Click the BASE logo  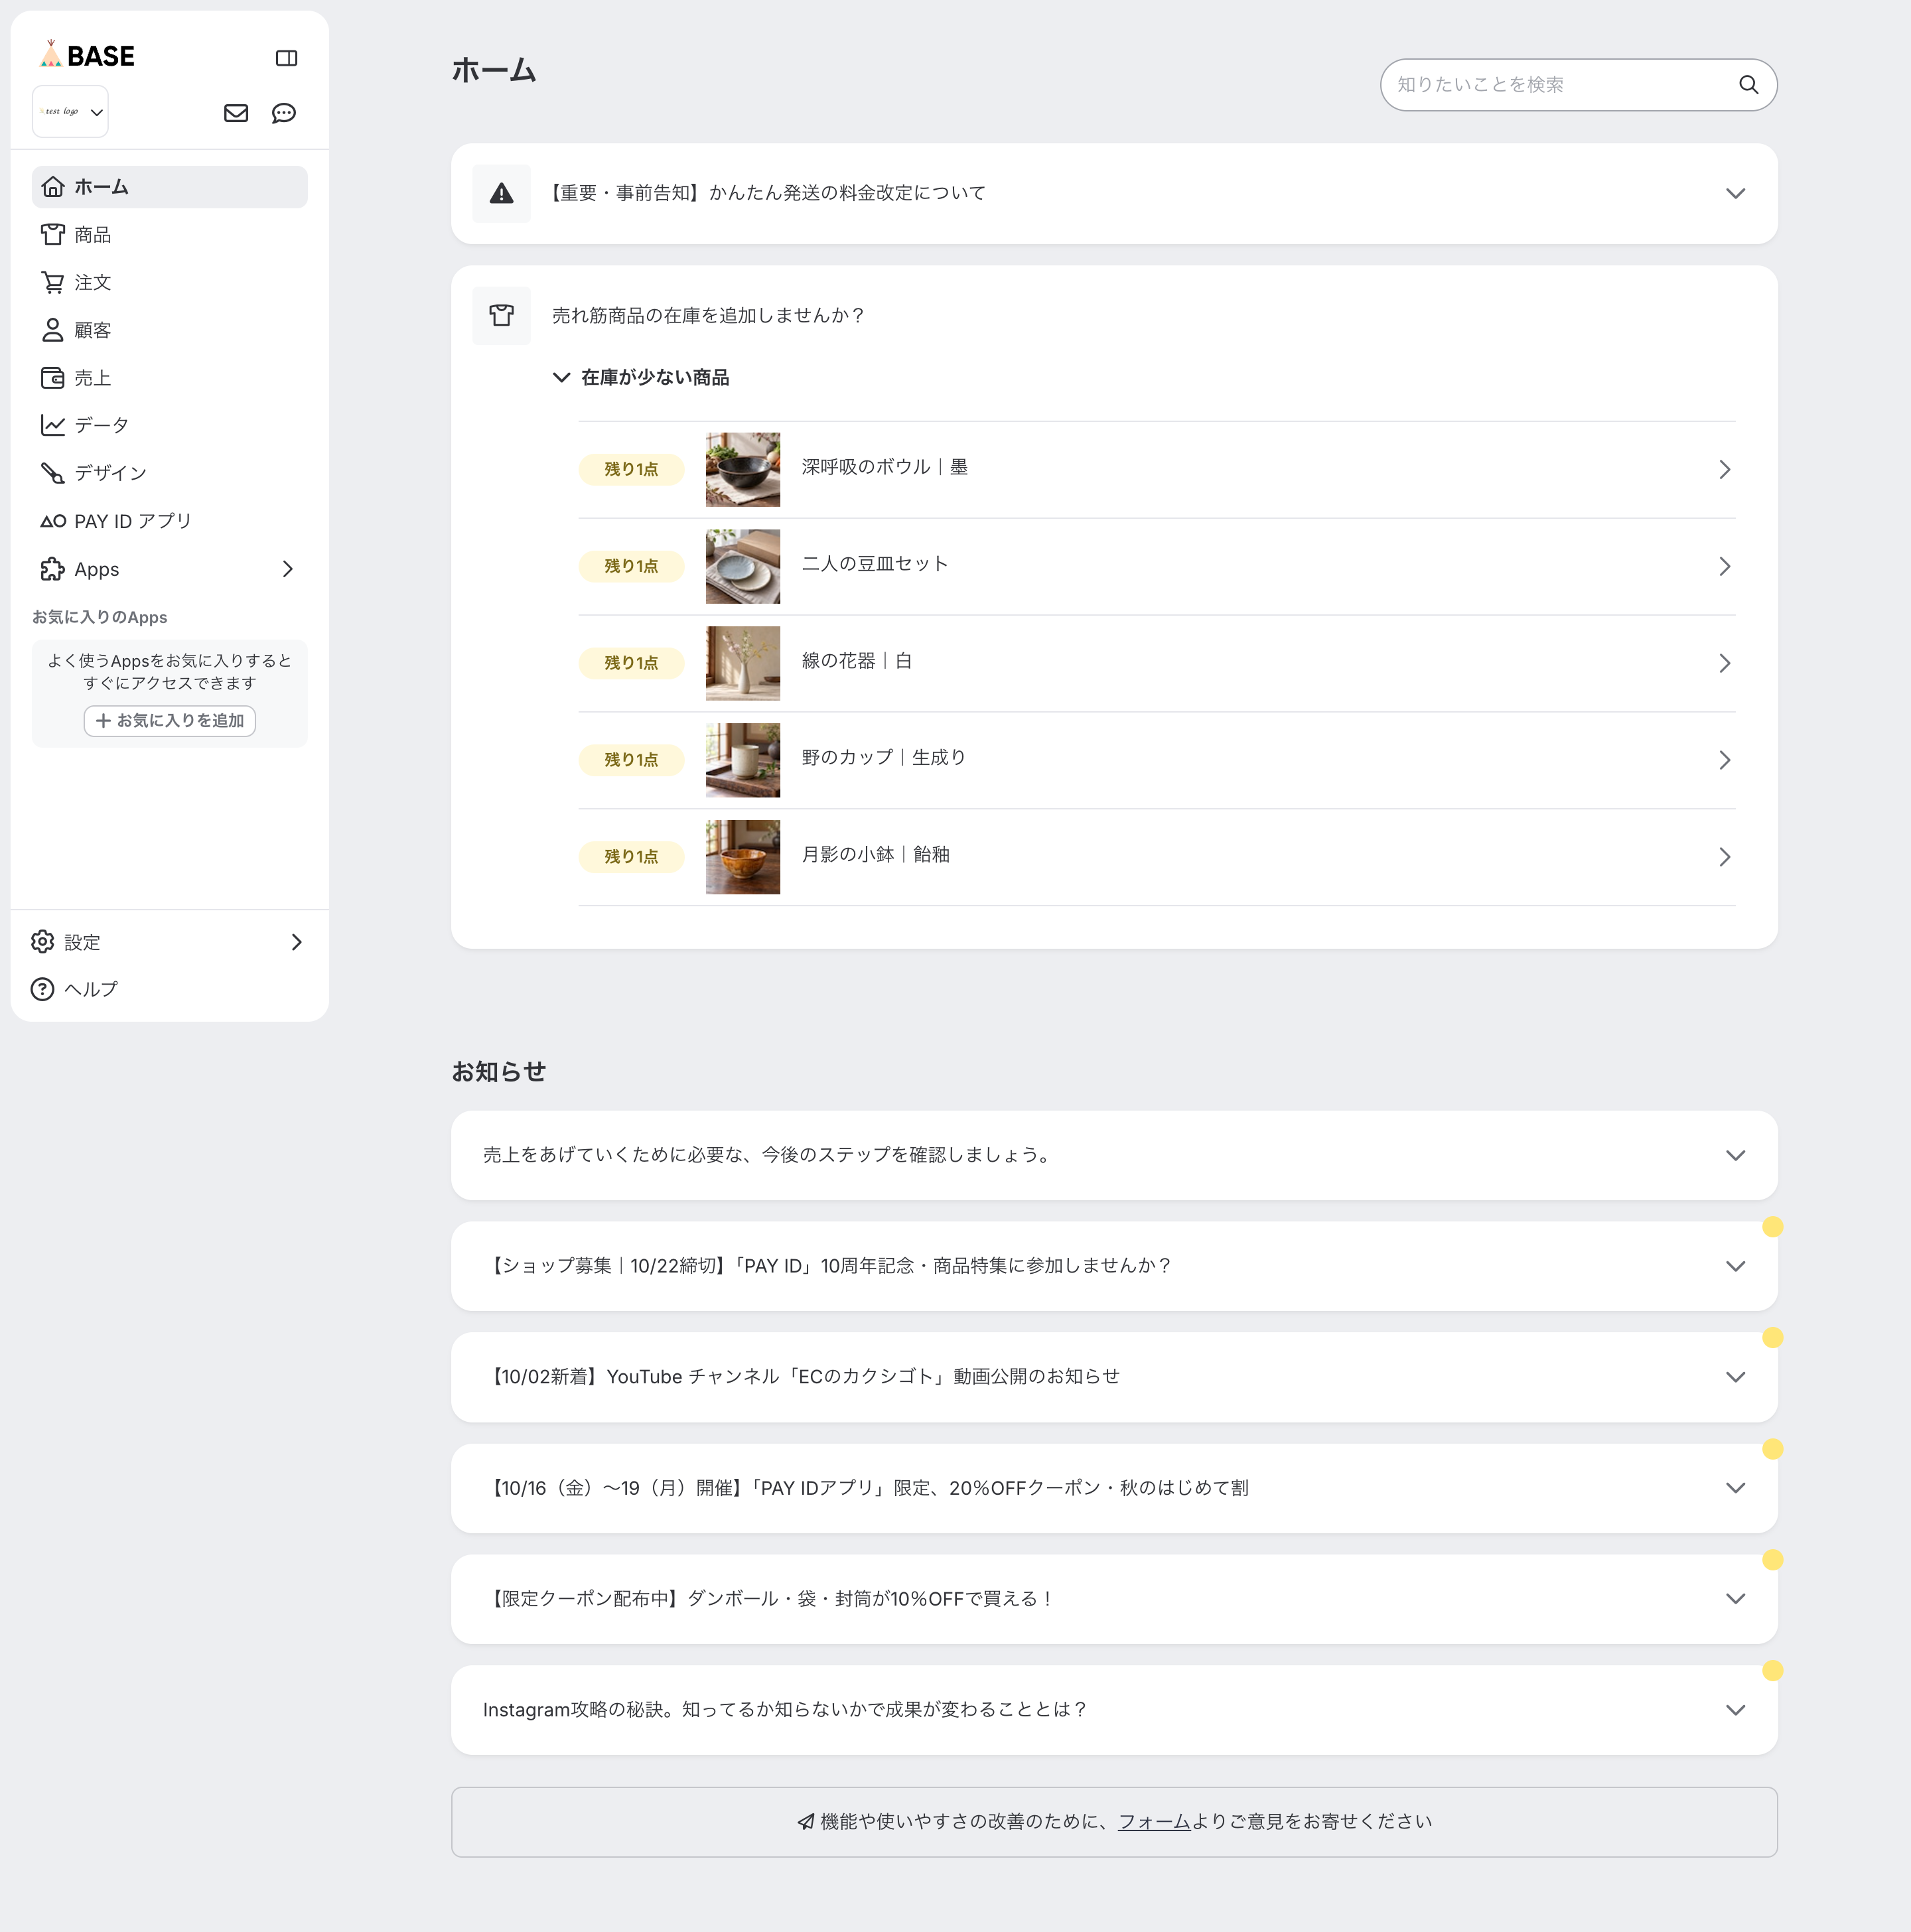pyautogui.click(x=87, y=55)
